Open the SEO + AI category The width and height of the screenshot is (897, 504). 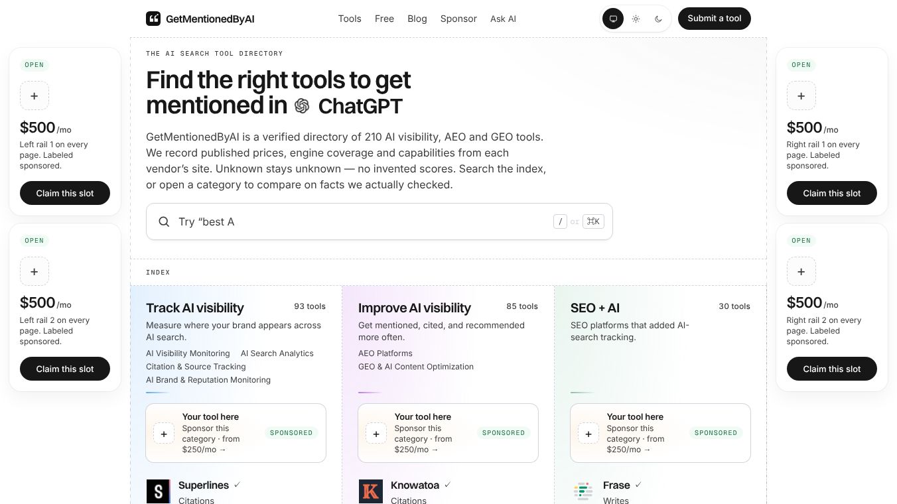click(595, 308)
